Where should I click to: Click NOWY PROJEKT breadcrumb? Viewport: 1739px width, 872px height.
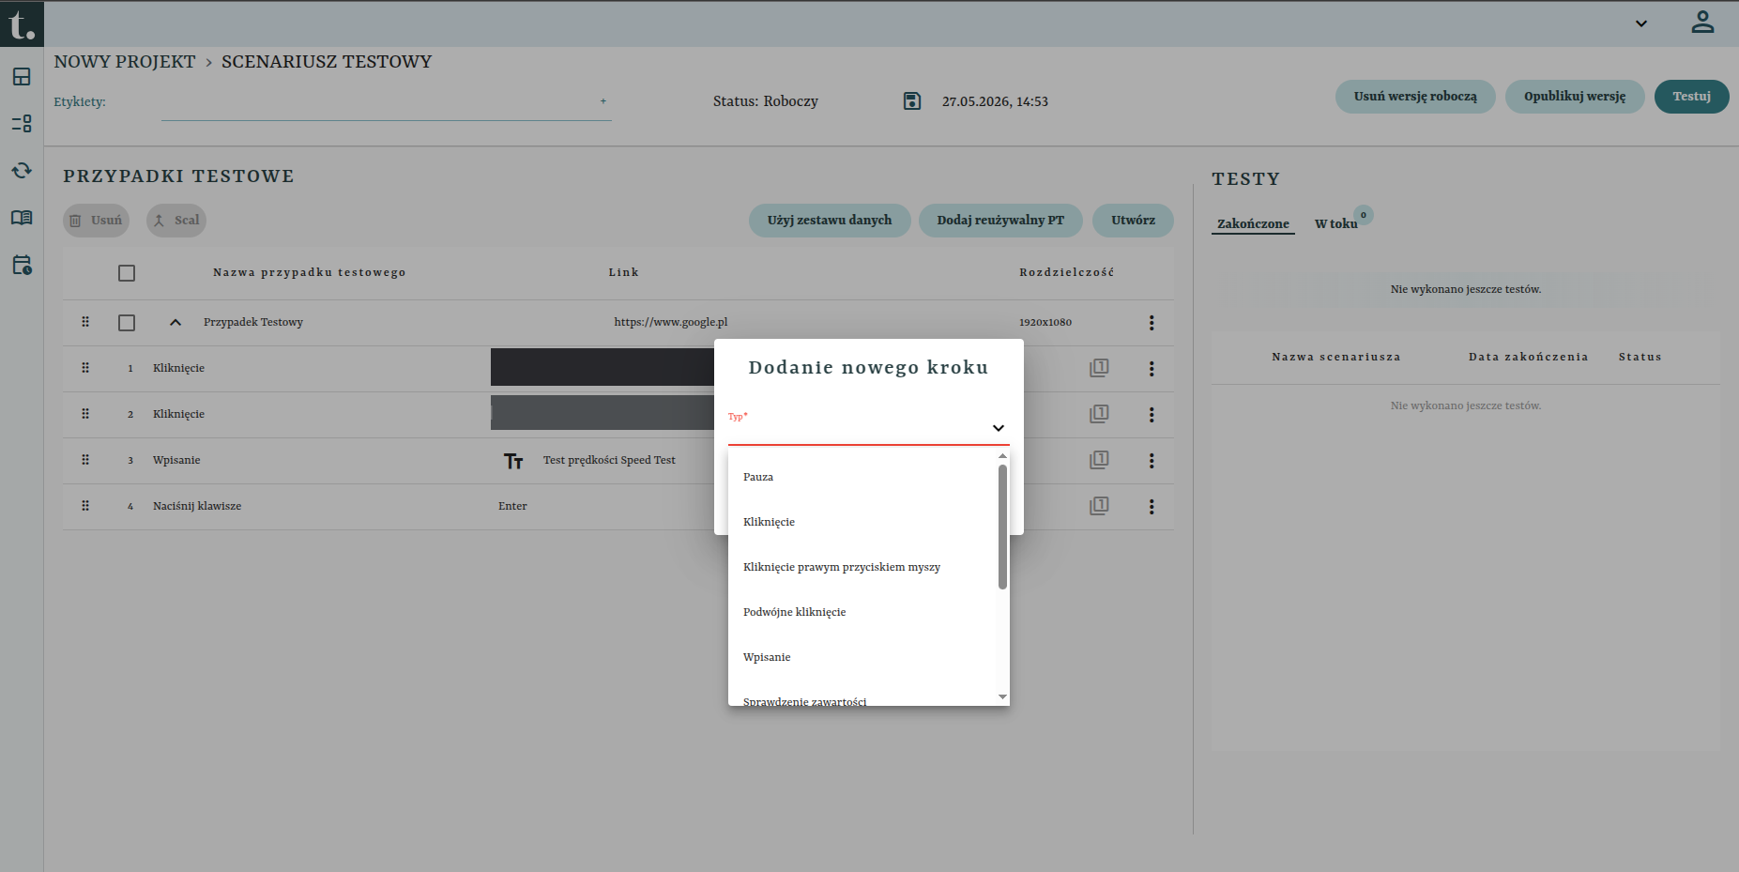click(125, 62)
